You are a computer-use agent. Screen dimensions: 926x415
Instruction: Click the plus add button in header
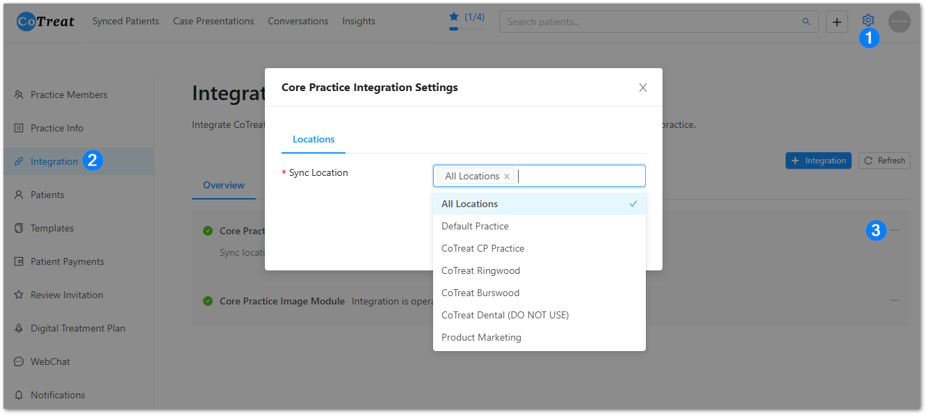837,22
